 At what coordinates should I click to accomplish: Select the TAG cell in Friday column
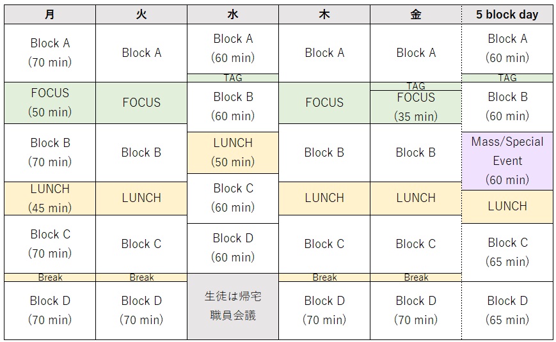(416, 86)
